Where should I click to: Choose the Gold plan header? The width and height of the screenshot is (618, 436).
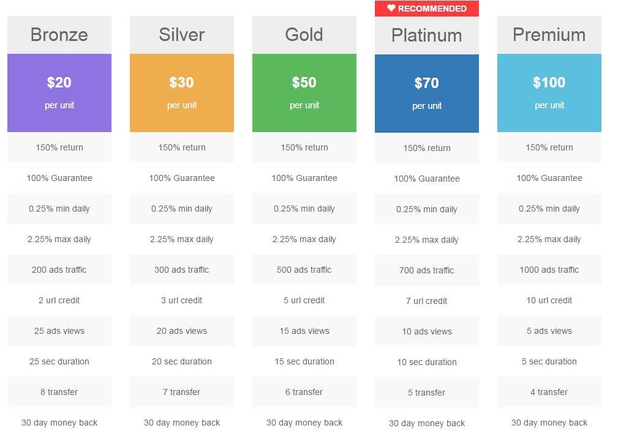point(304,35)
